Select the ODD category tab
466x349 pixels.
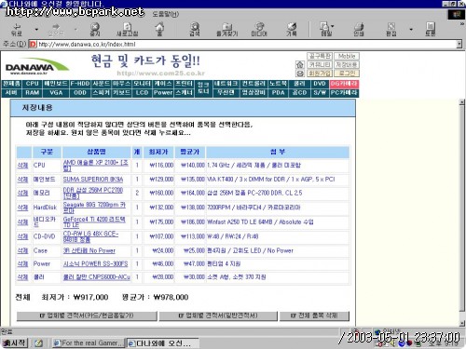tap(80, 93)
